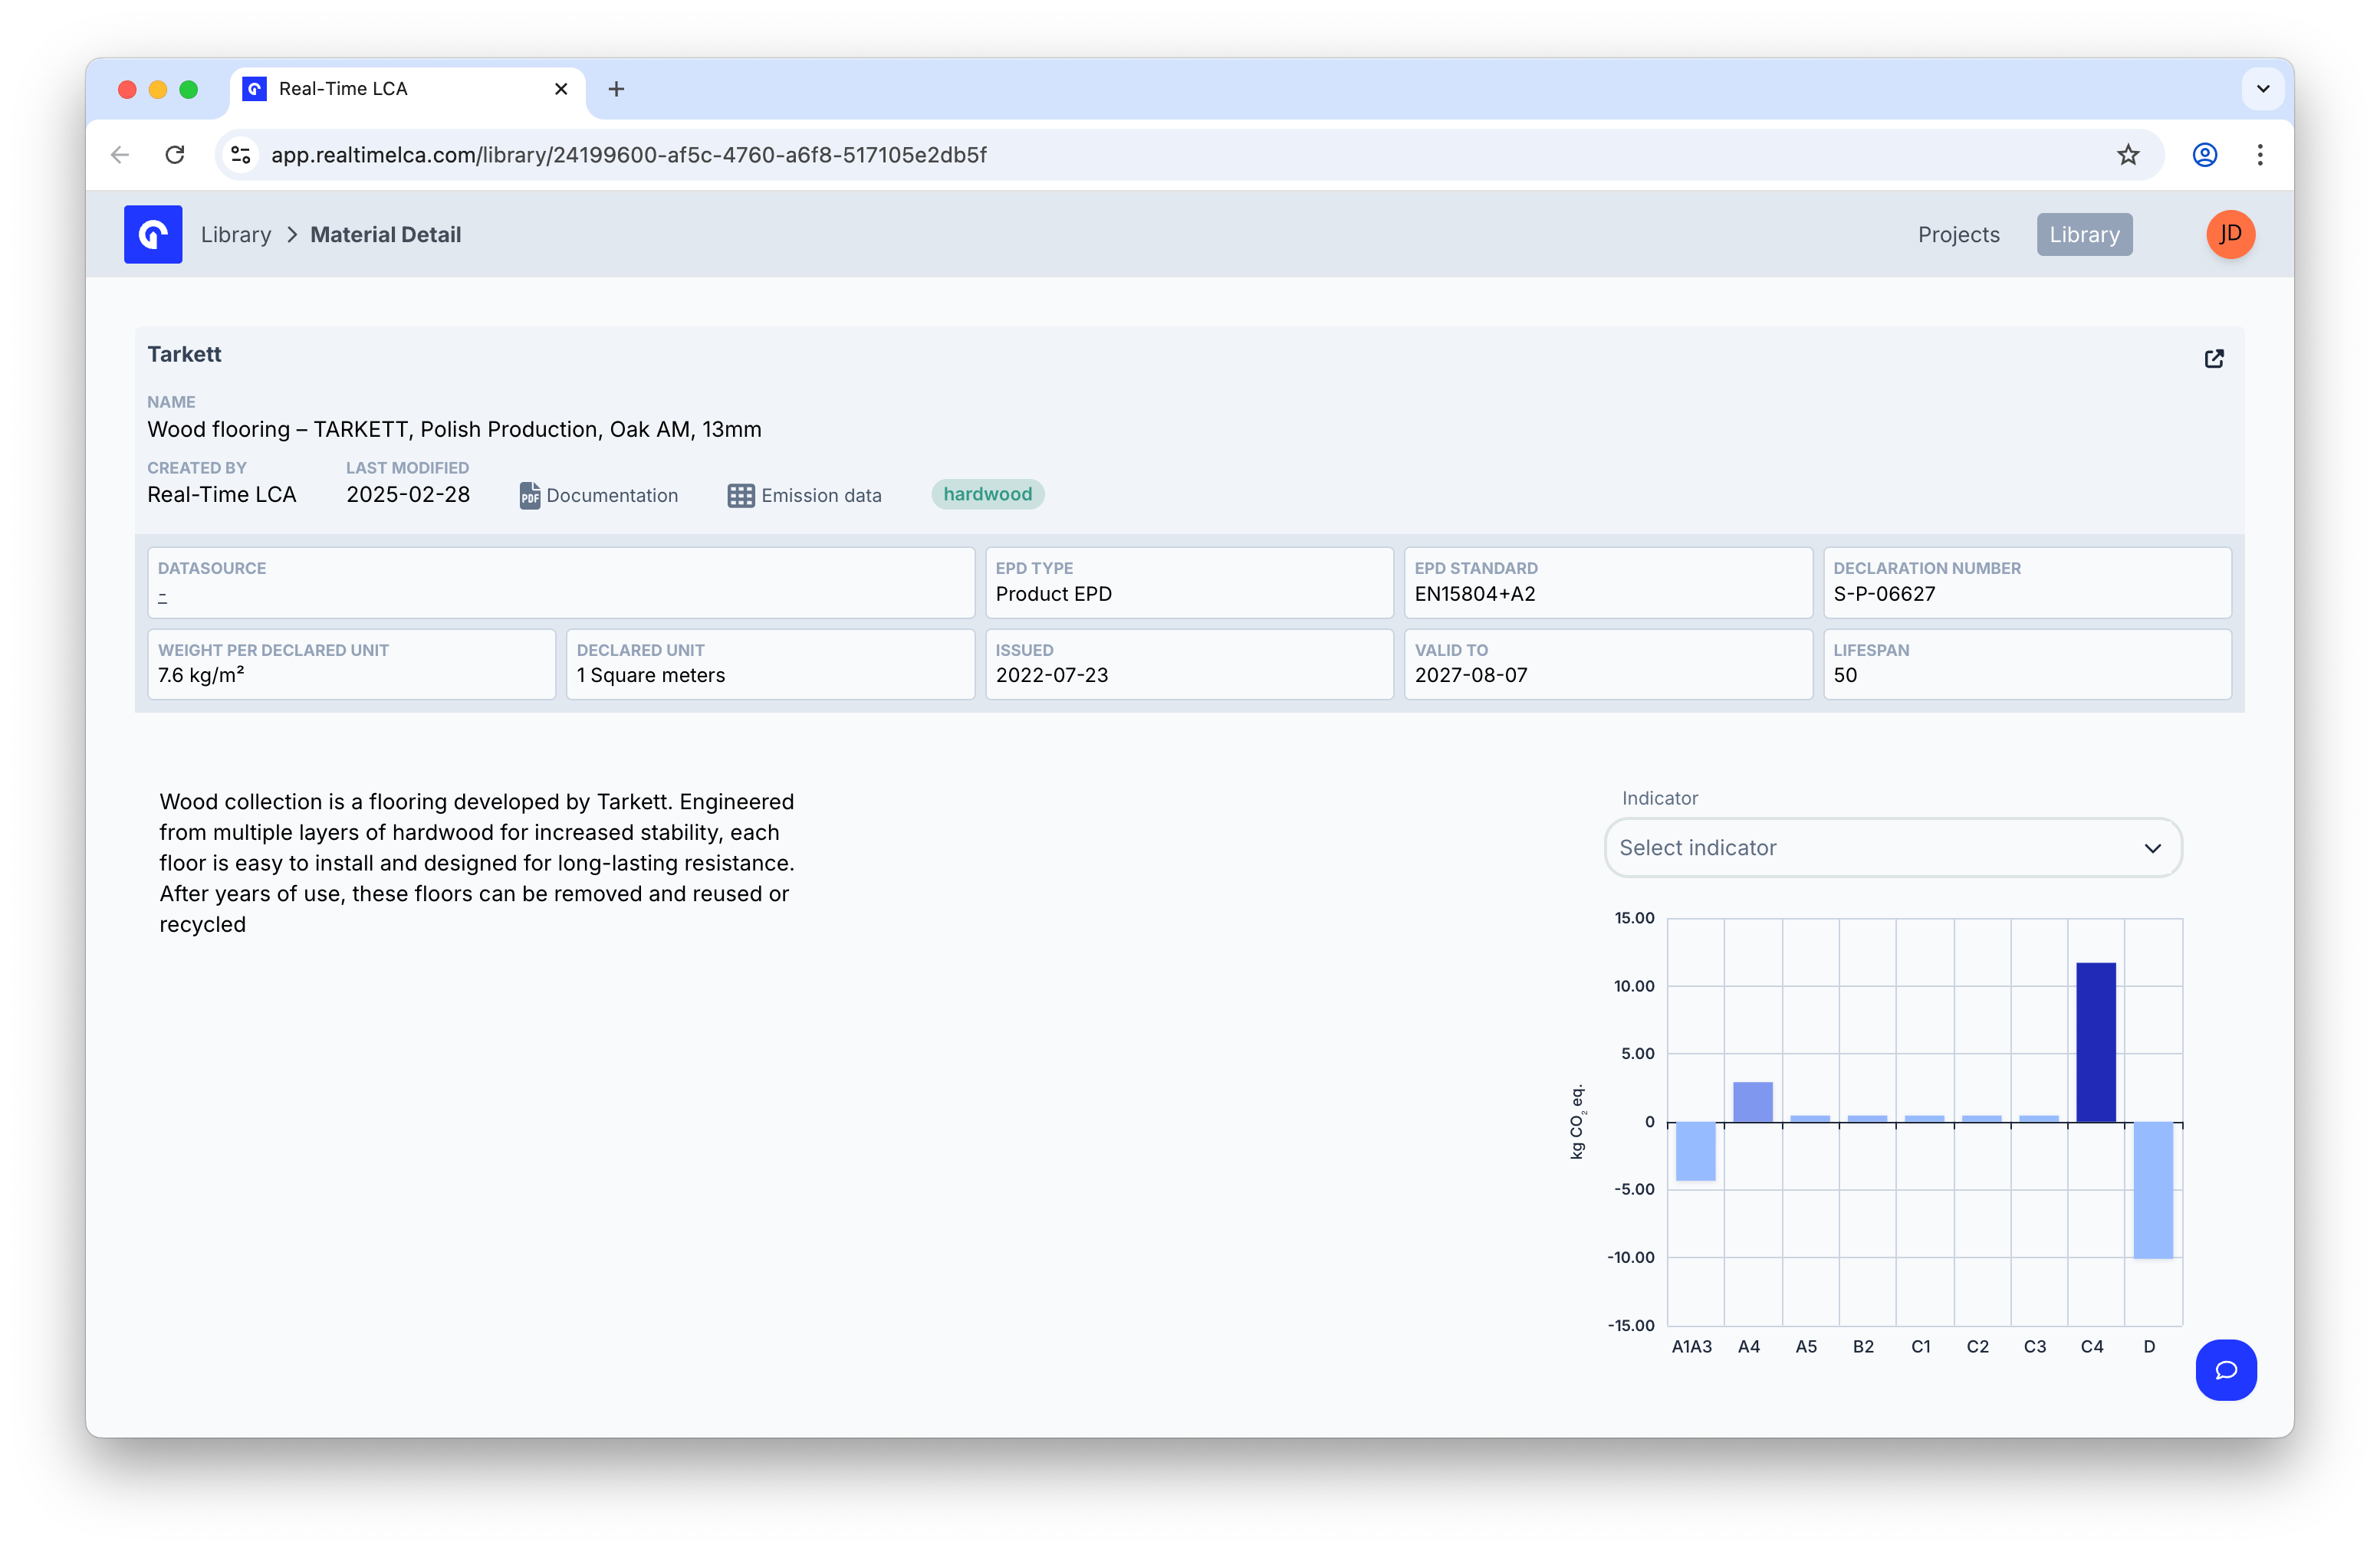
Task: Reload the page
Action: coord(175,155)
